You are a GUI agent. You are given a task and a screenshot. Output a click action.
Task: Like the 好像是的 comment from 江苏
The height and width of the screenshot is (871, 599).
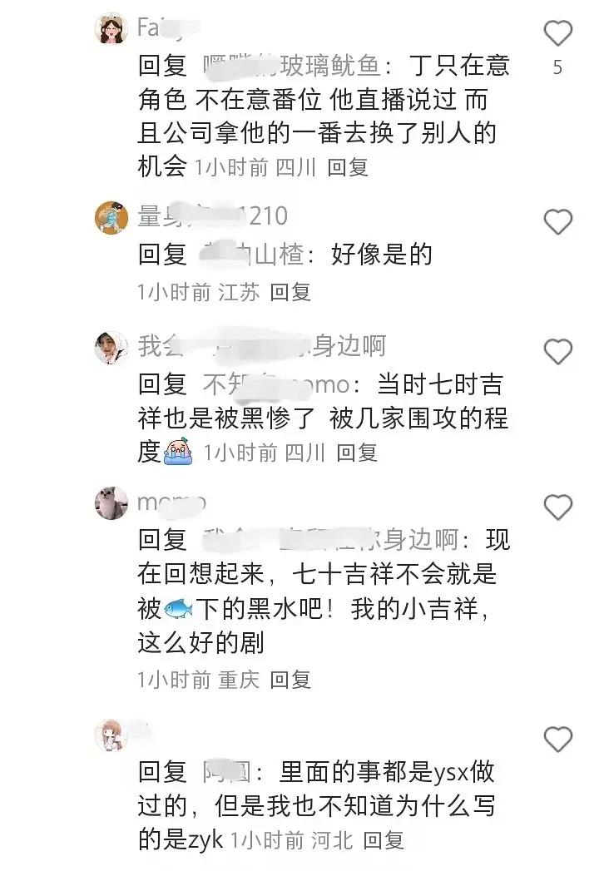pos(557,222)
